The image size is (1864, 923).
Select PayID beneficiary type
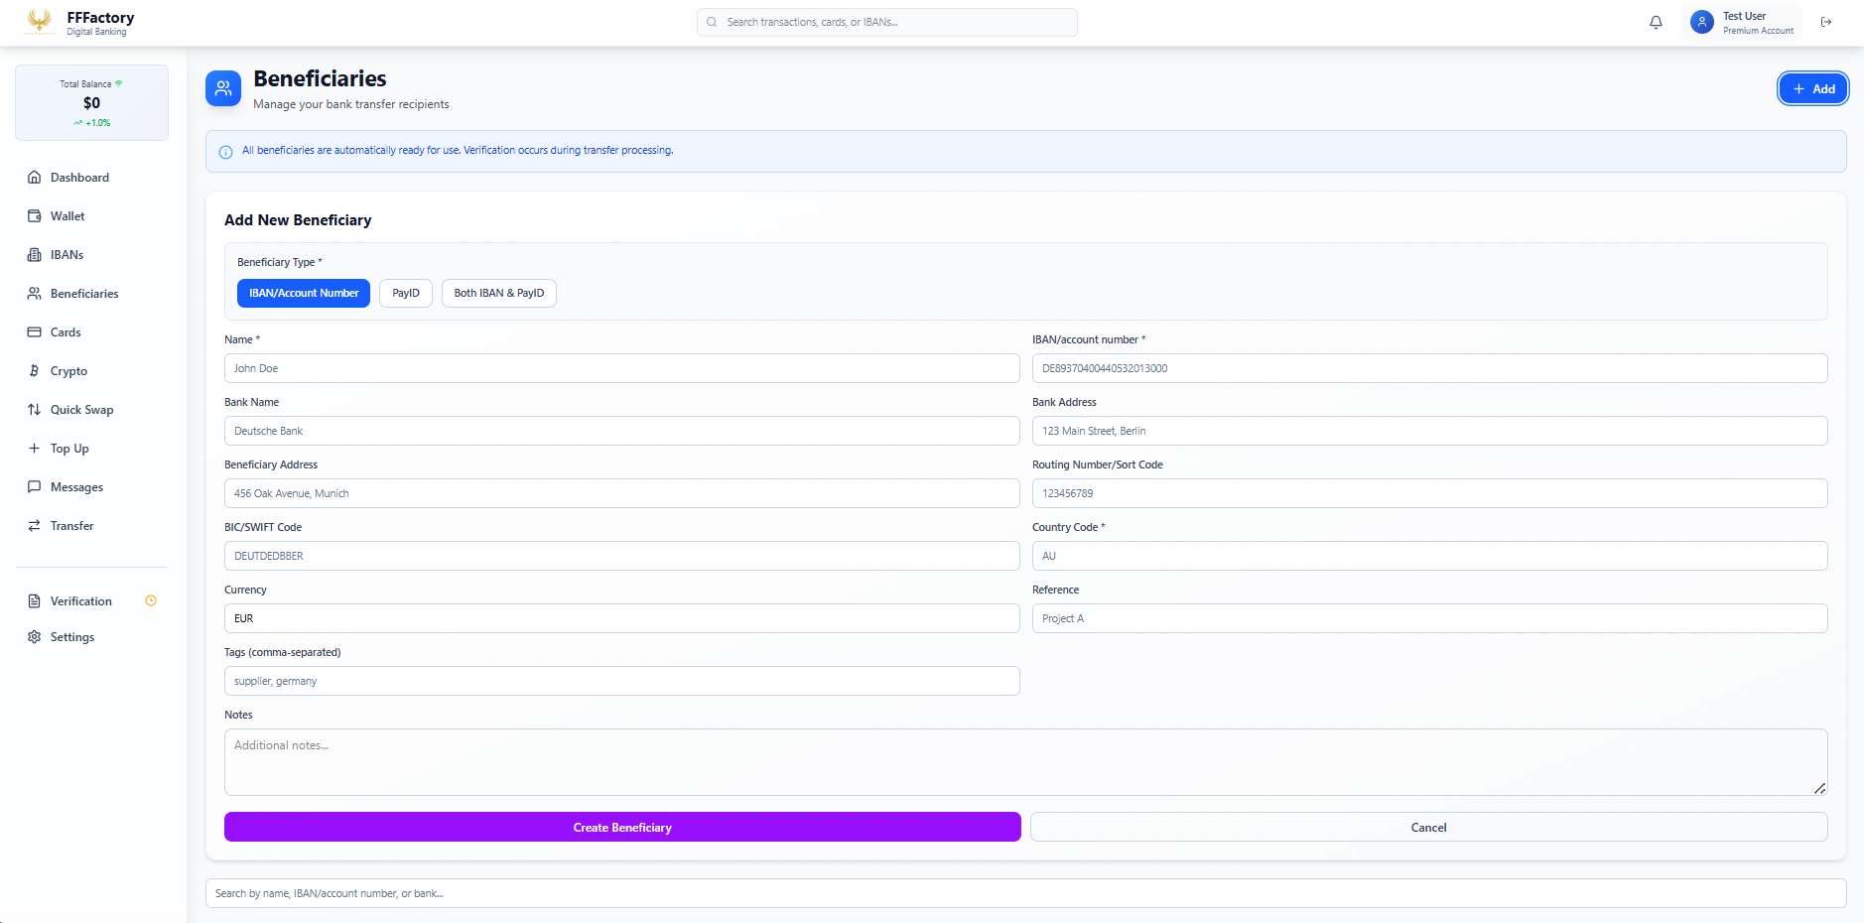pyautogui.click(x=405, y=293)
